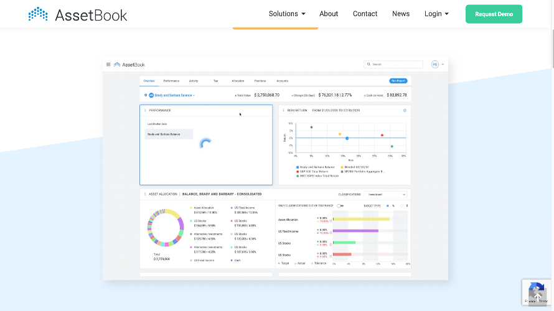Select the dollar target type radio

pos(401,206)
